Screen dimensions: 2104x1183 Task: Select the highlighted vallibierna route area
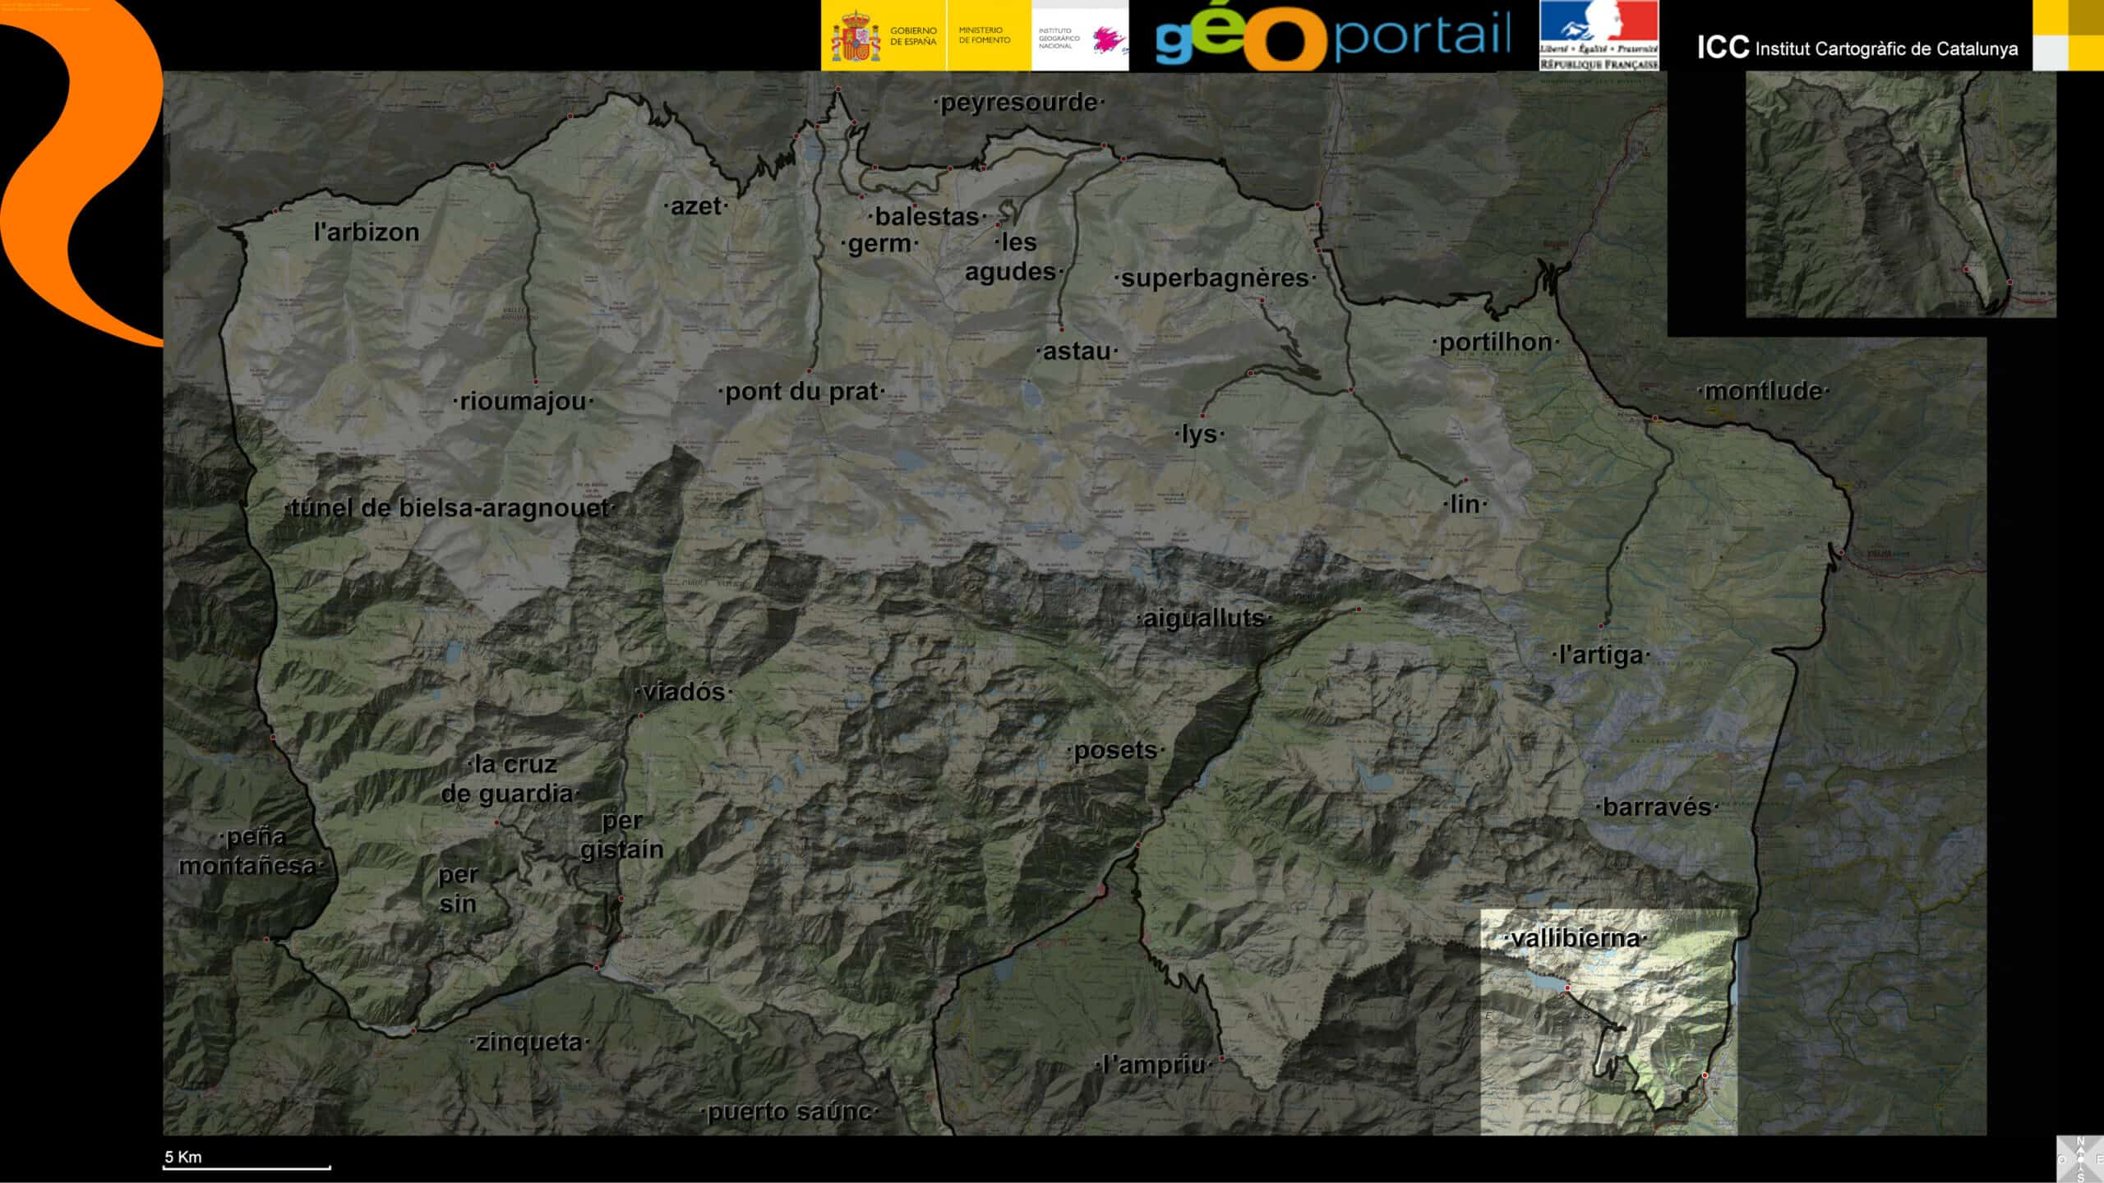tap(1608, 1022)
